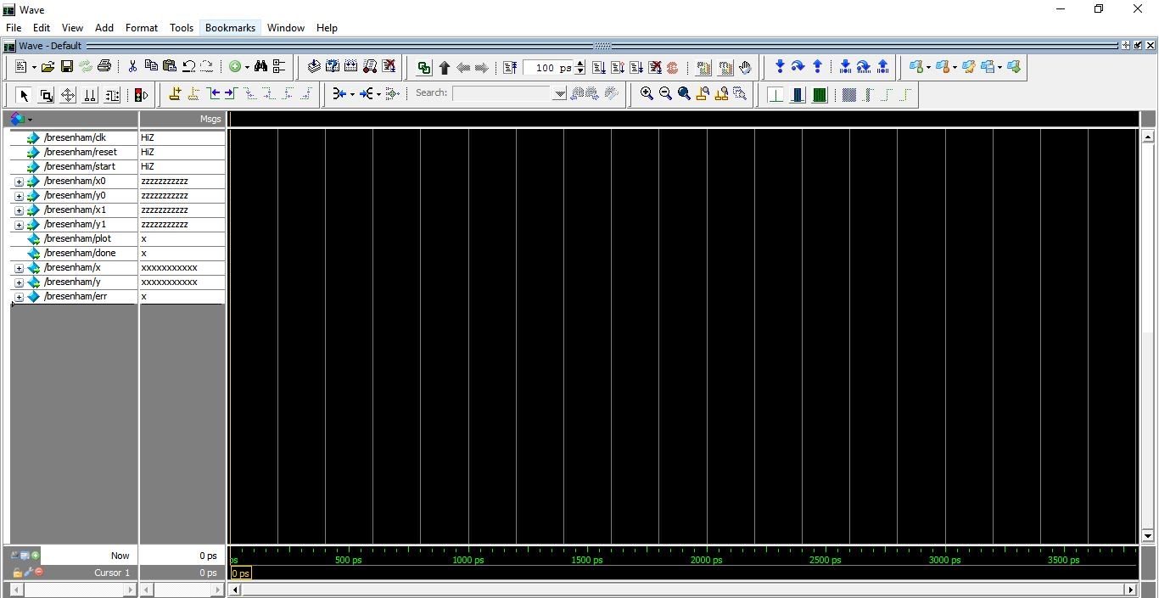Viewport: 1159px width, 598px height.
Task: Open the Search field dropdown arrow
Action: point(559,94)
